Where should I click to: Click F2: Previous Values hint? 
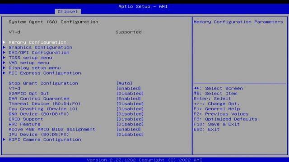(221, 114)
